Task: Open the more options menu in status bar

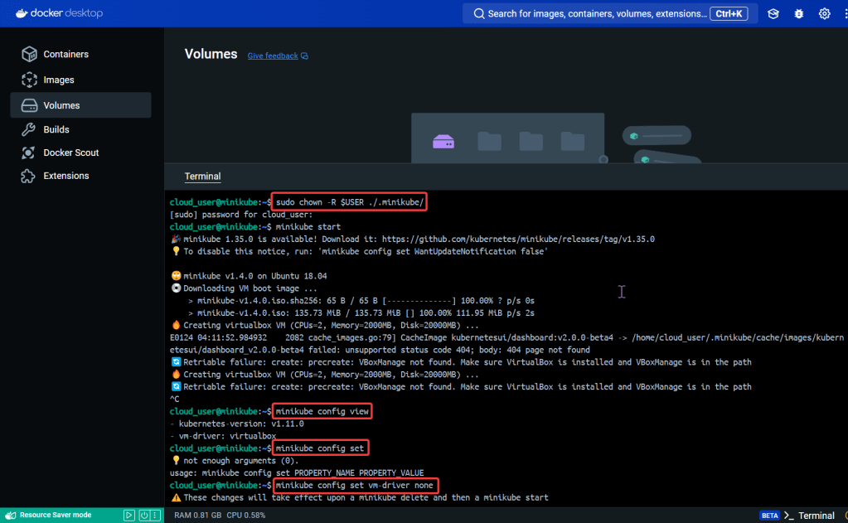Action: point(157,515)
